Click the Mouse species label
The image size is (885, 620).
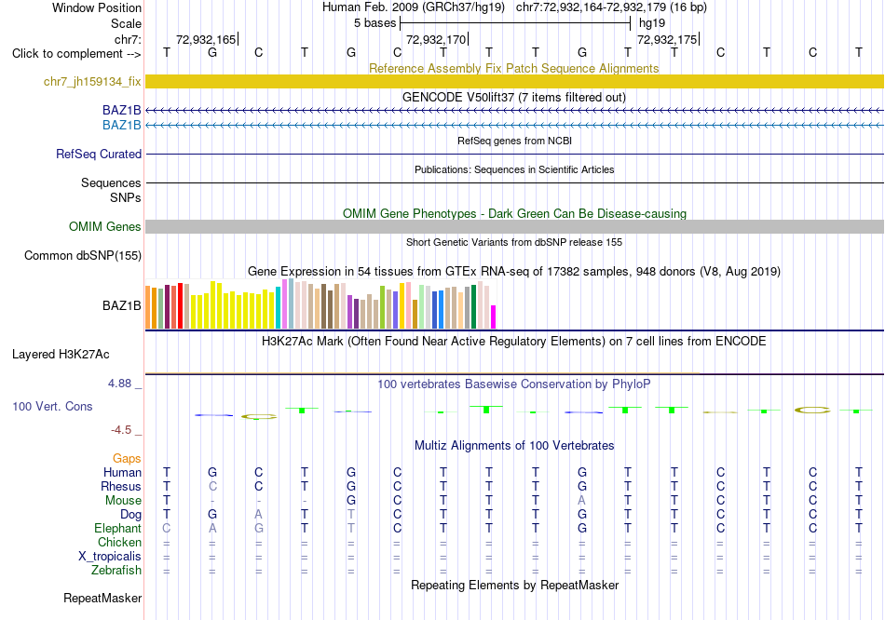tap(123, 501)
